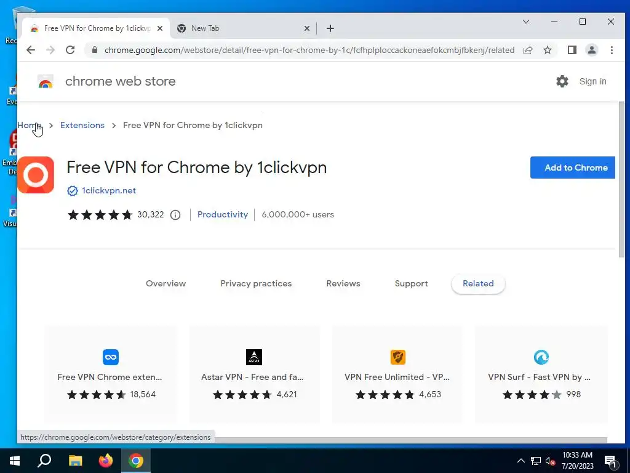Show hidden system tray icons

tap(520, 461)
